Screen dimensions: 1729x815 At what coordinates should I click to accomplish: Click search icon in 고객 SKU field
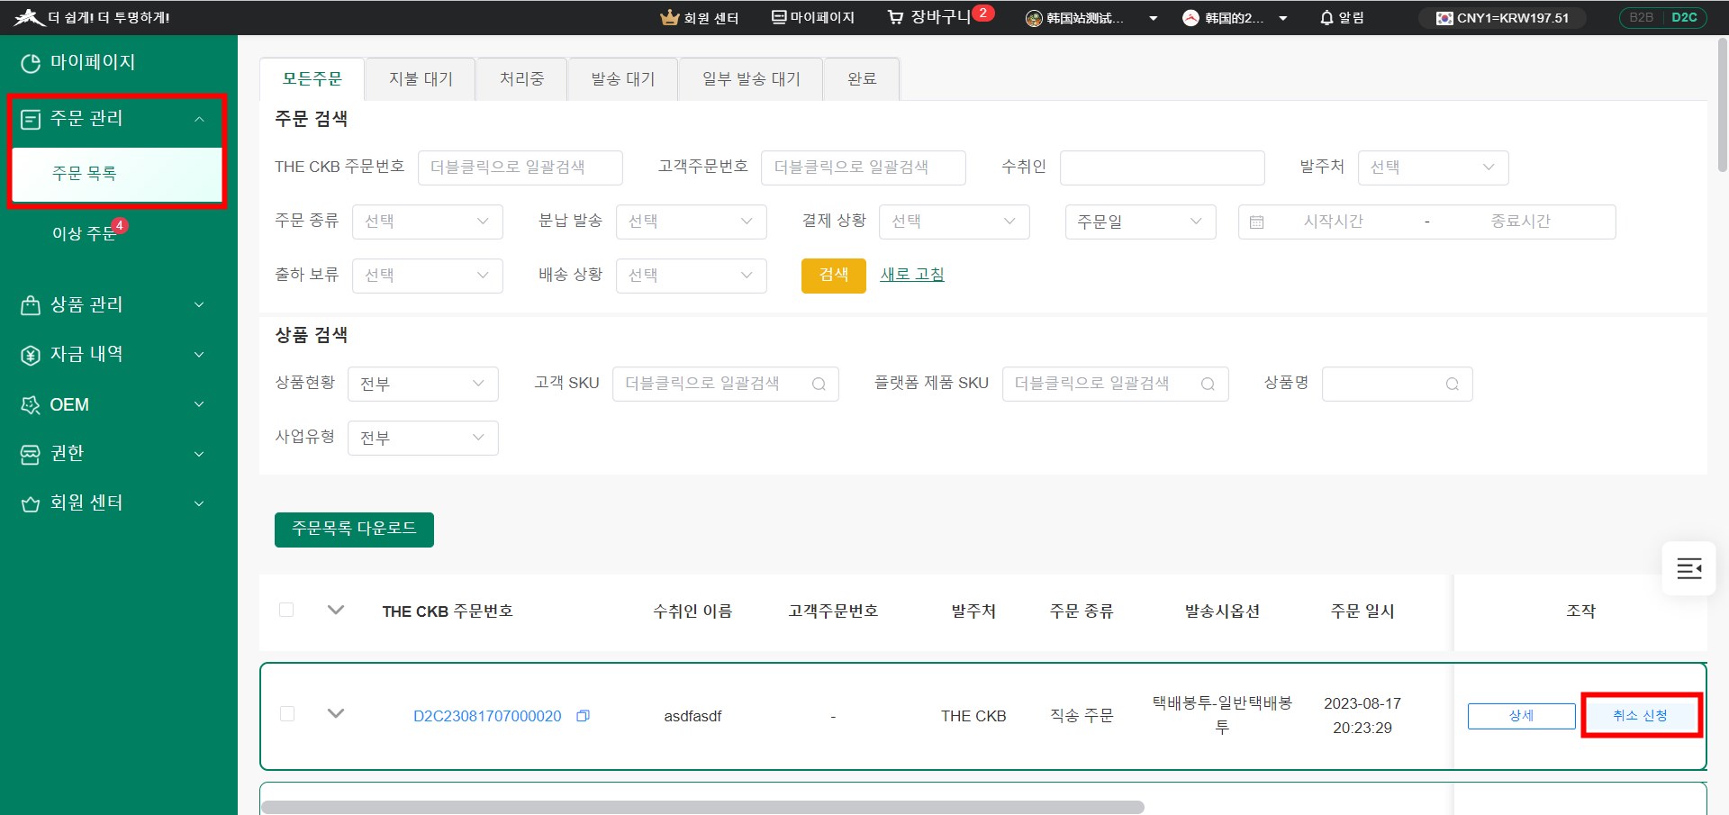pyautogui.click(x=819, y=384)
